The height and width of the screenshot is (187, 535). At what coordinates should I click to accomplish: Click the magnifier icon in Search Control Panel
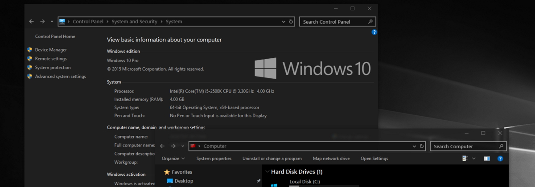370,21
